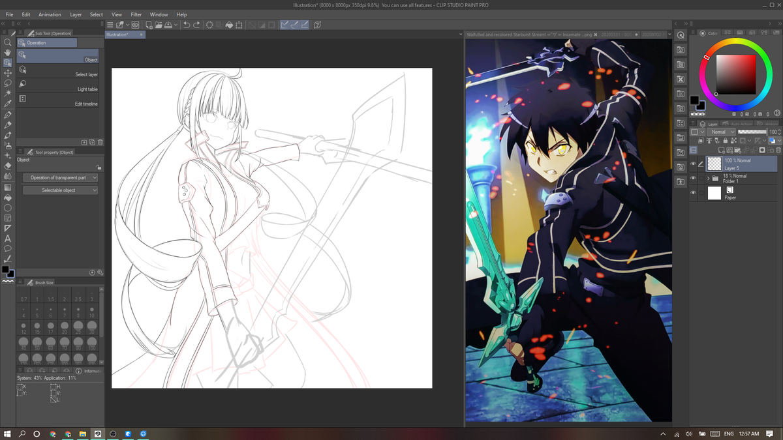
Task: Choose the Edit timeline sub tool
Action: coord(57,99)
